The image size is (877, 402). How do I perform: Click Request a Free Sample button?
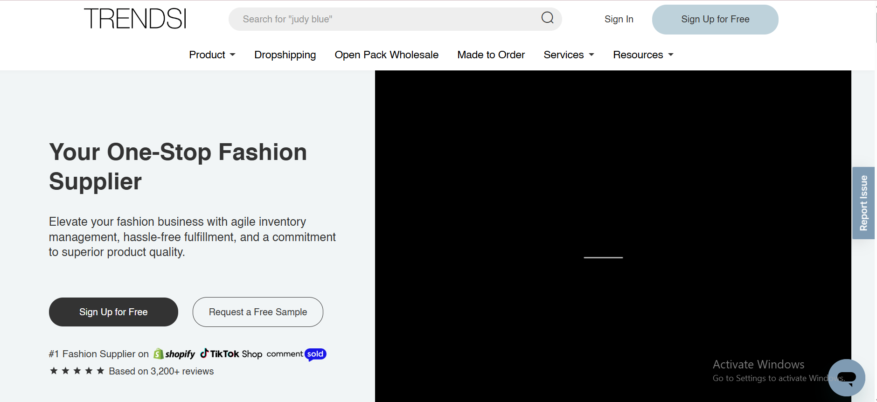click(258, 312)
